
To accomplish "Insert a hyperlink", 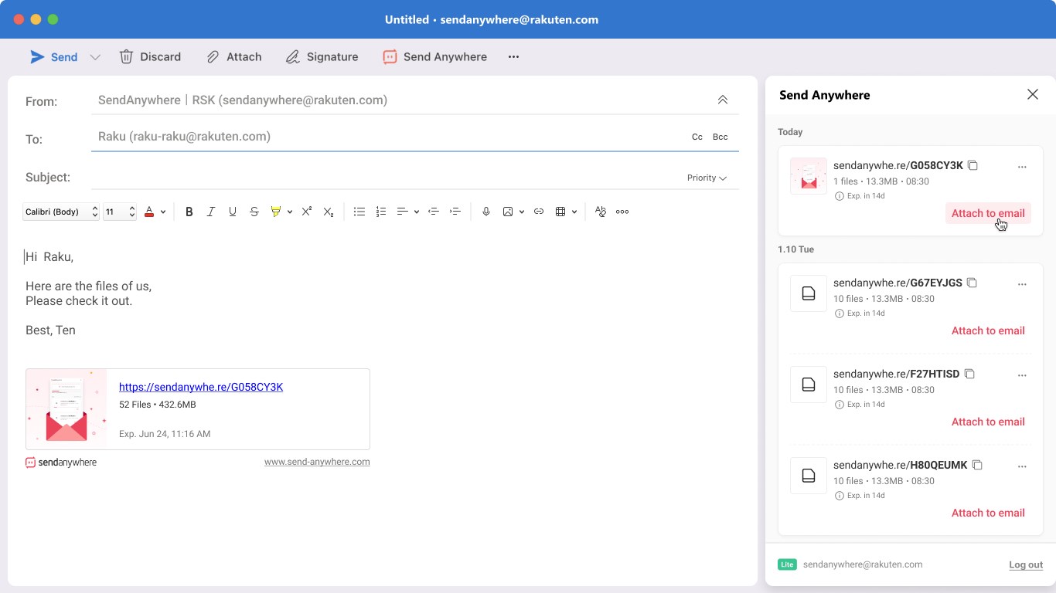I will click(539, 212).
